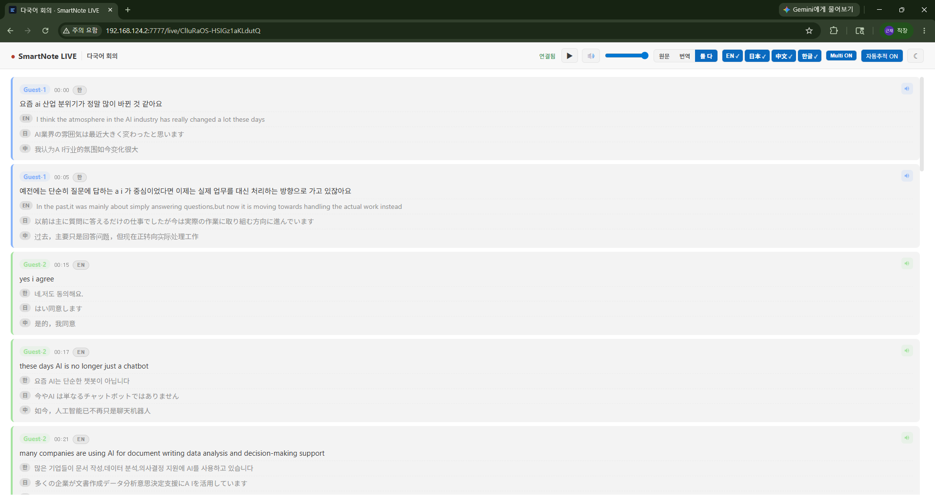Click the 中 badge beside '是的，我同意'

[25, 323]
